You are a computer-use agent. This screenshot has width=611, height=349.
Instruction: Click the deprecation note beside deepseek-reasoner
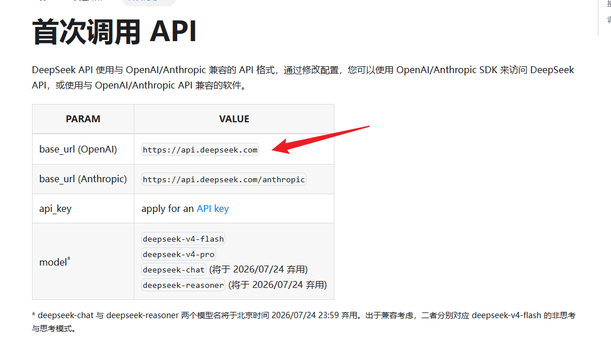point(278,285)
